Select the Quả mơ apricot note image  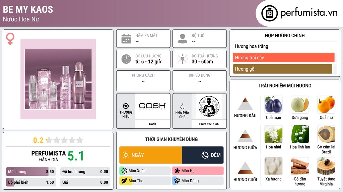point(326,104)
